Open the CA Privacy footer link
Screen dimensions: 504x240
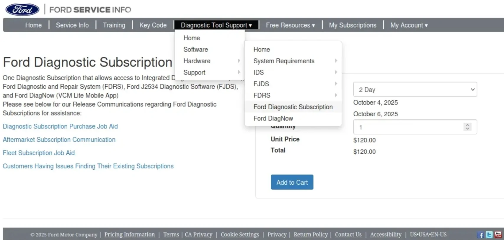click(x=199, y=234)
